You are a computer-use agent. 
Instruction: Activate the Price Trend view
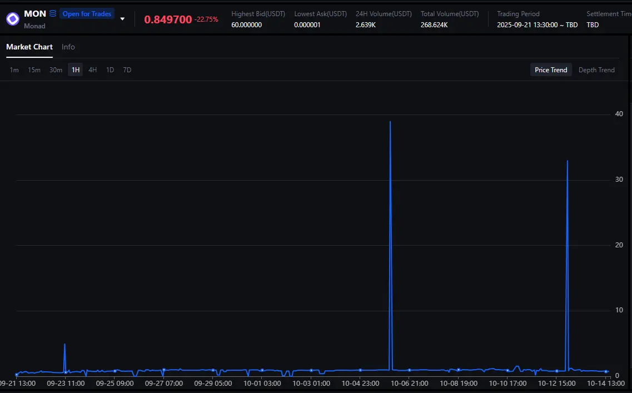pos(551,70)
